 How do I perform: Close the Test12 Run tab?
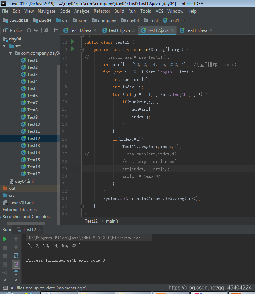click(x=39, y=230)
